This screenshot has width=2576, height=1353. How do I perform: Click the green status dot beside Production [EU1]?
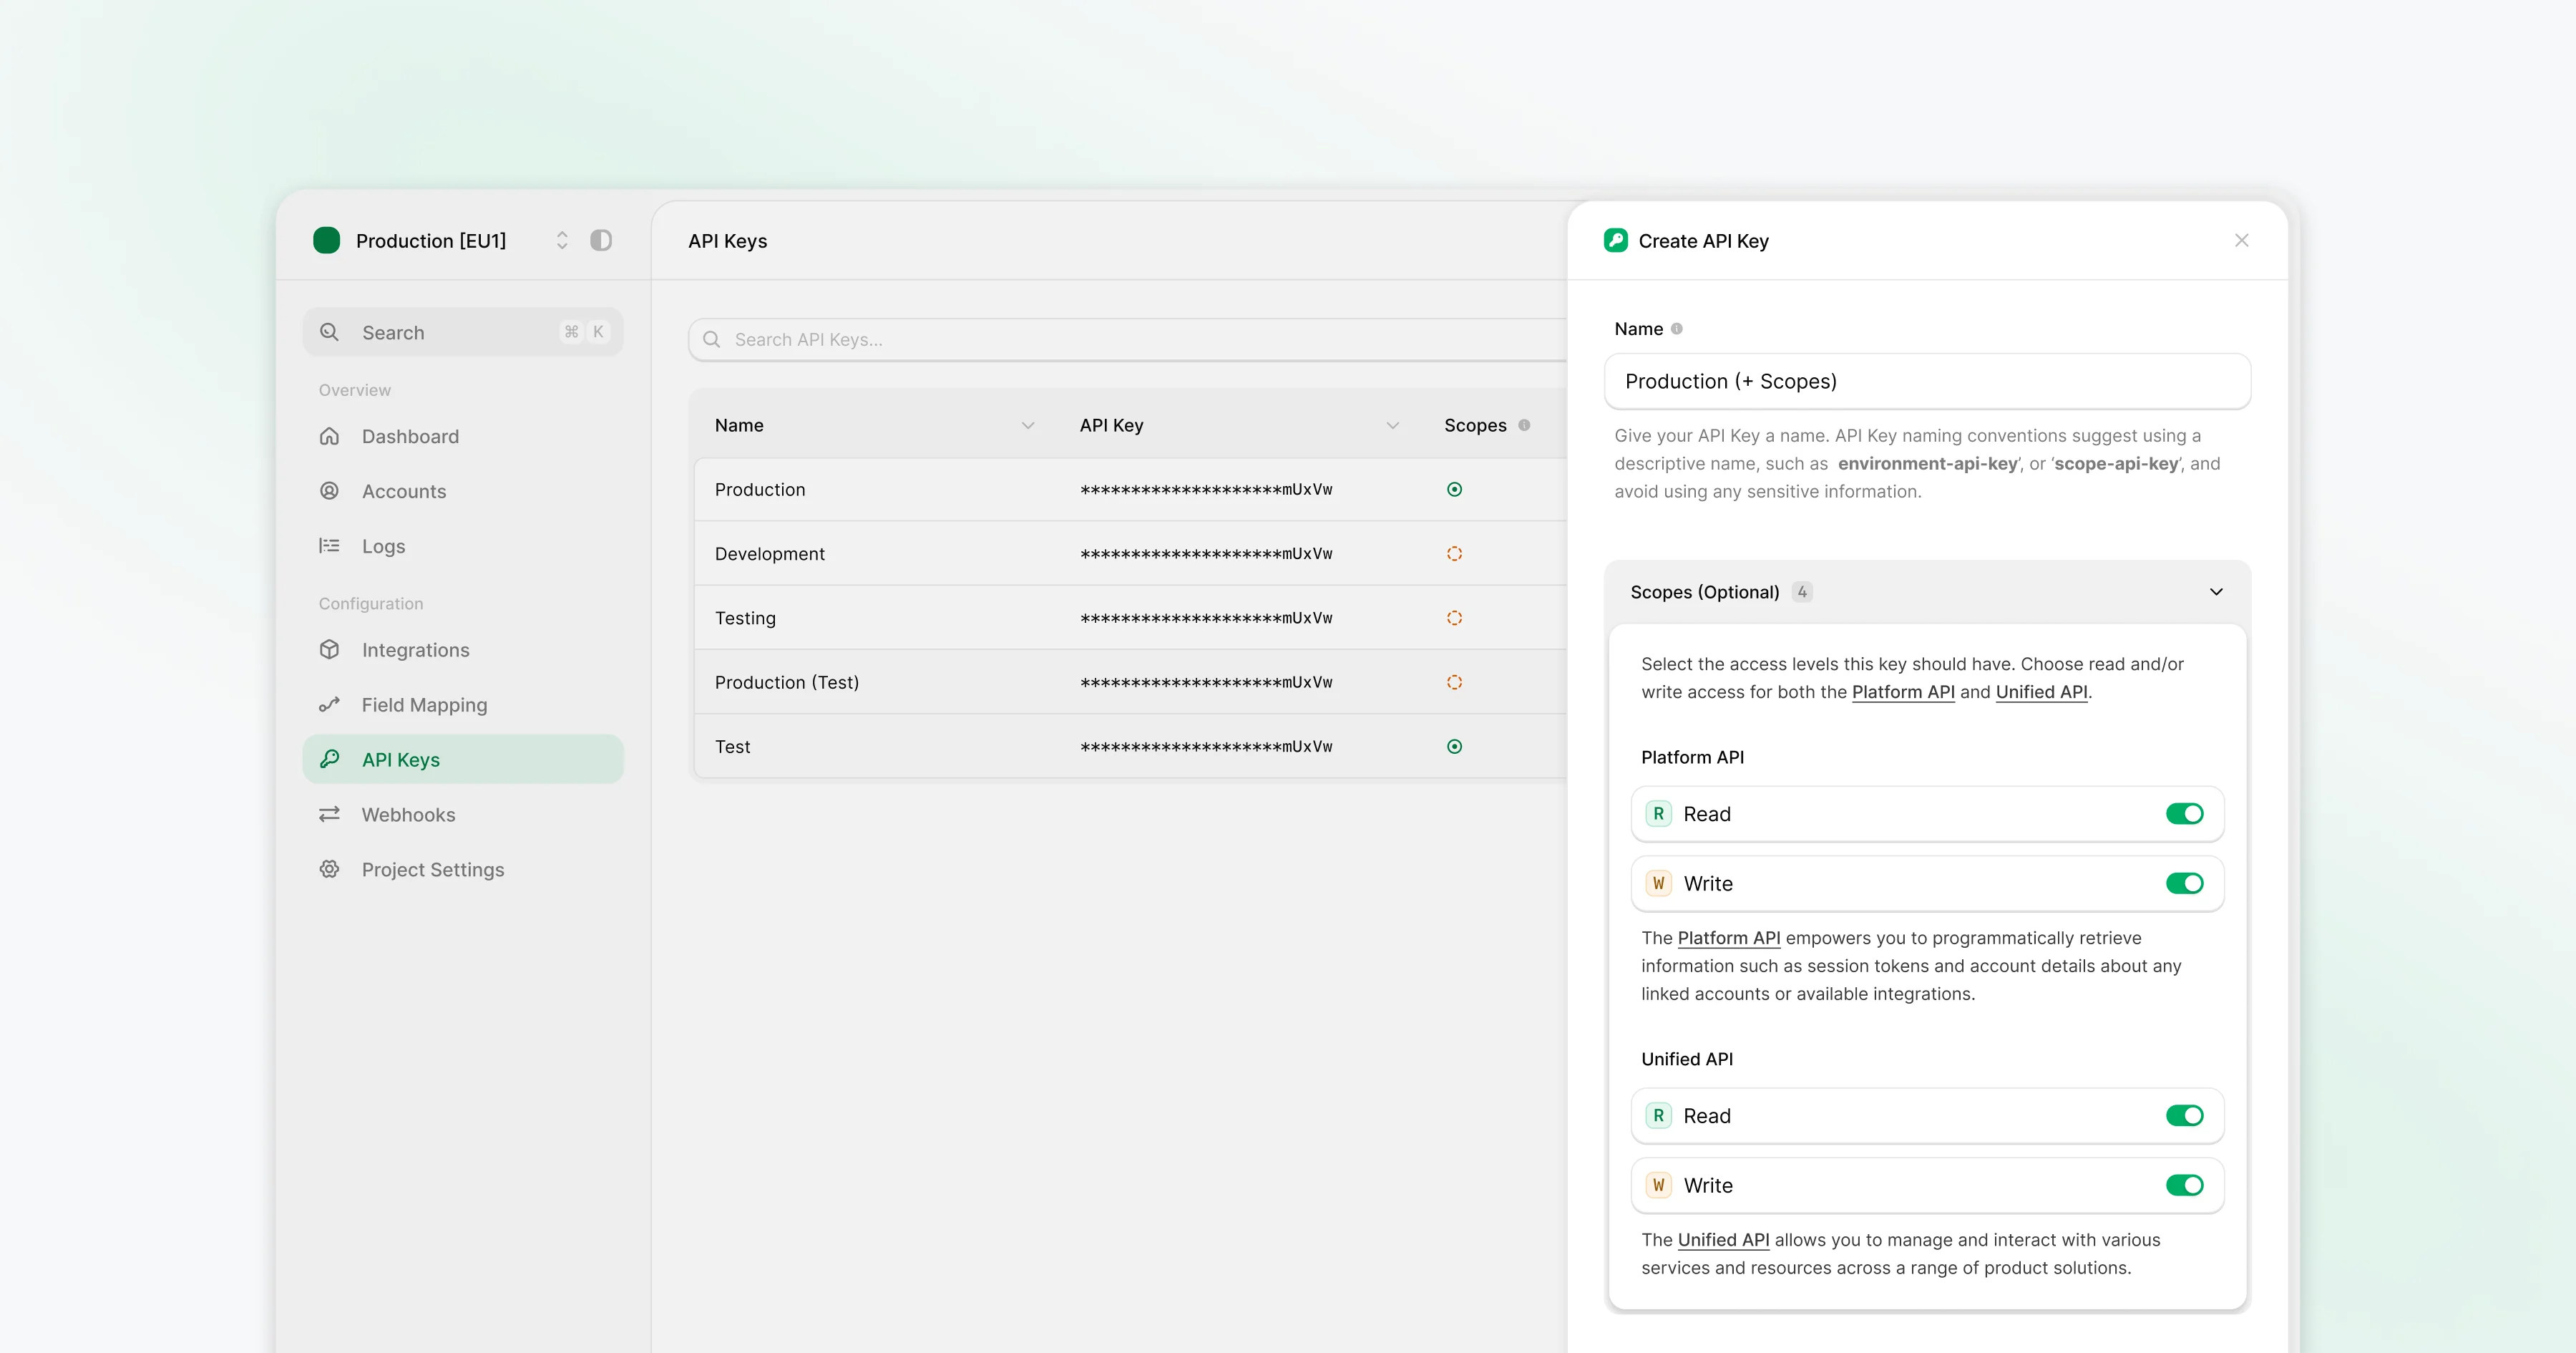tap(326, 241)
